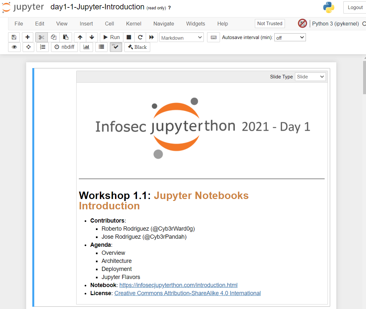Toggle numbered list section numbering icon
Viewport: 366px width, 309px height.
43,47
